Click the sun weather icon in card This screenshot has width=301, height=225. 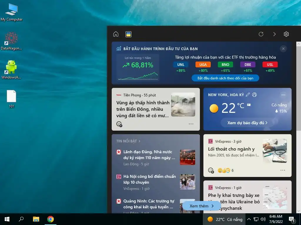(214, 108)
